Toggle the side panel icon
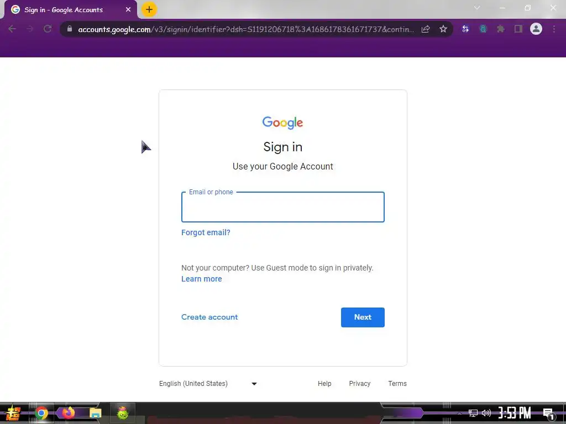This screenshot has width=566, height=424. (518, 29)
